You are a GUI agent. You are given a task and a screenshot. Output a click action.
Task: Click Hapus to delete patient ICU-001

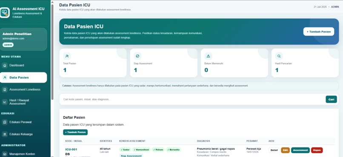coord(317,150)
